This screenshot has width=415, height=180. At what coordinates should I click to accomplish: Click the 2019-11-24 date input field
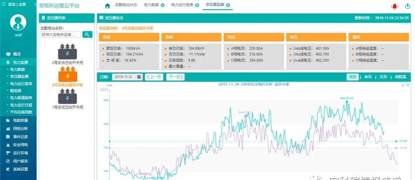pos(124,77)
